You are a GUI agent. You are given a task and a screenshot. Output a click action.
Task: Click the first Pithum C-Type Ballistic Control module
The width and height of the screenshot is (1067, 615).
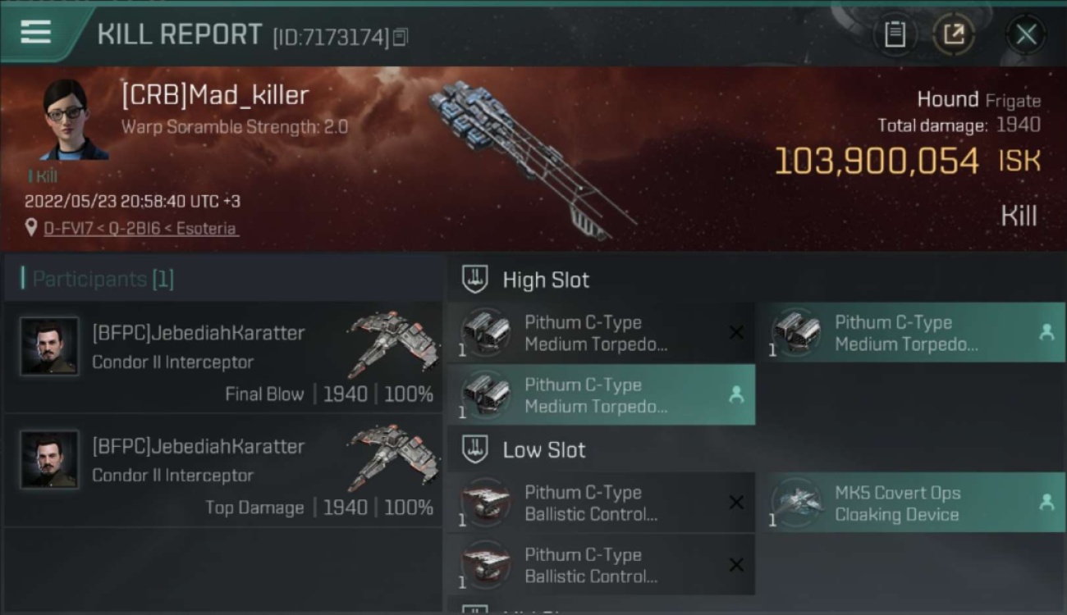(x=601, y=503)
